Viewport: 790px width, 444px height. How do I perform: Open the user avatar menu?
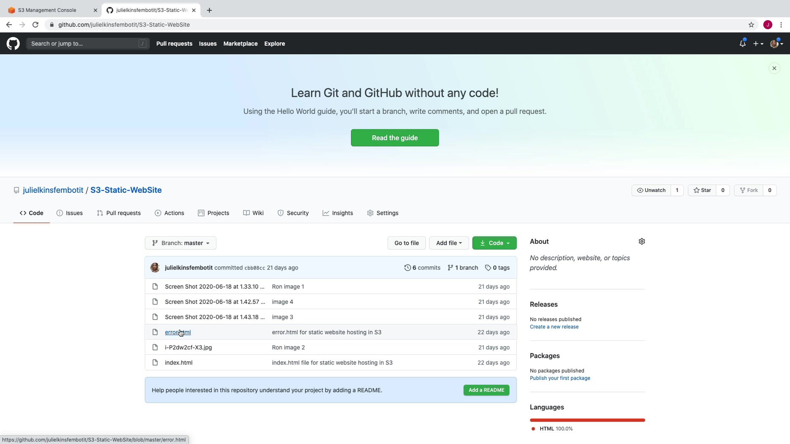(776, 44)
